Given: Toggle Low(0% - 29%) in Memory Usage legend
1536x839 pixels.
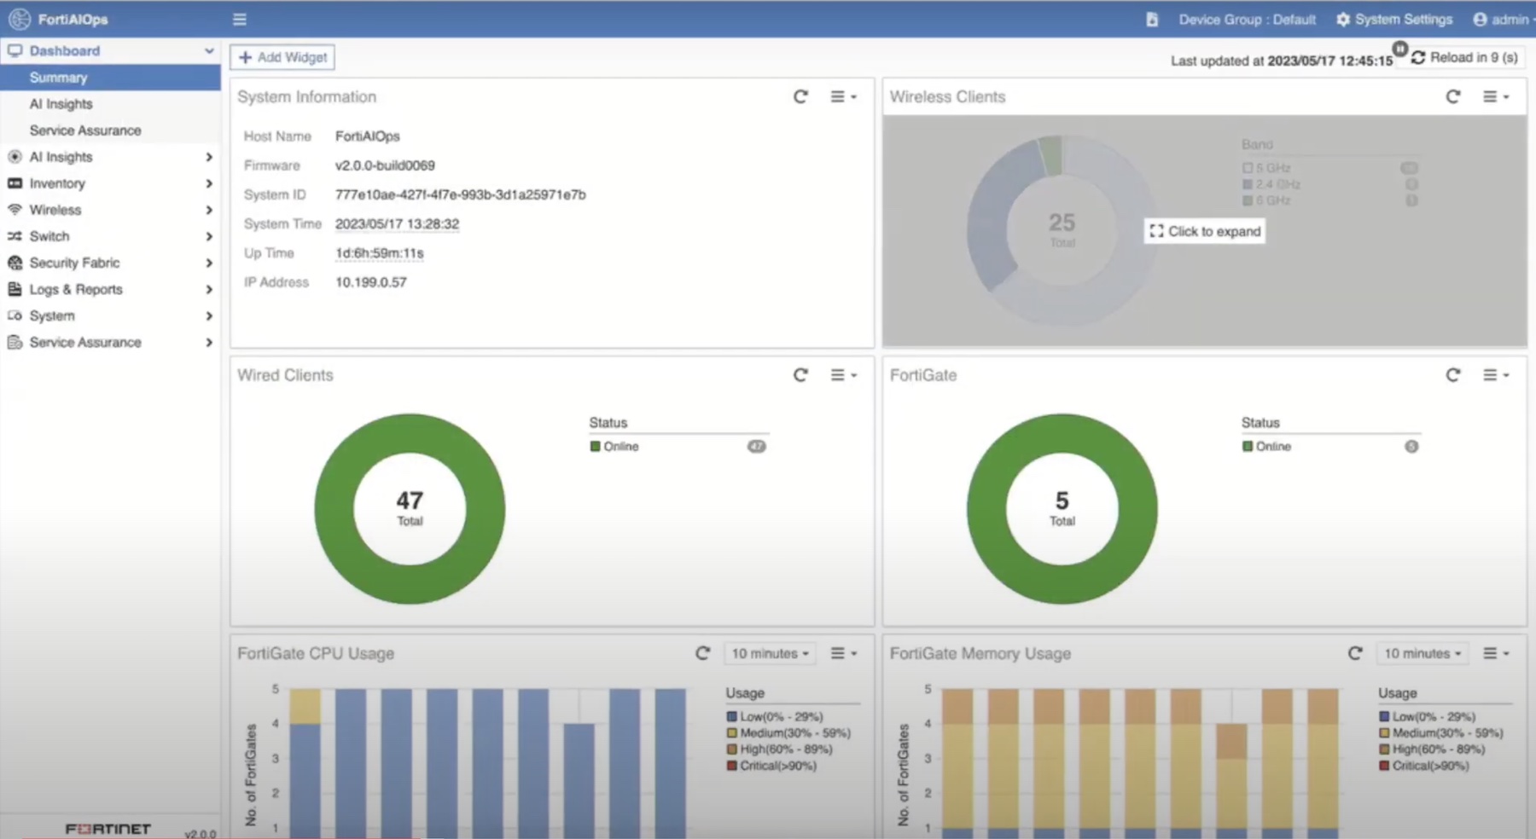Looking at the screenshot, I should (1428, 716).
